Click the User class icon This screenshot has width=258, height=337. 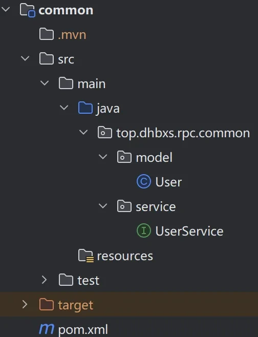144,181
